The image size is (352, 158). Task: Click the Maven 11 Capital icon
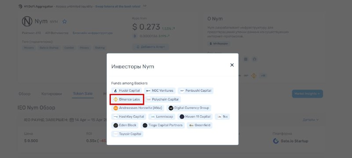[182, 117]
